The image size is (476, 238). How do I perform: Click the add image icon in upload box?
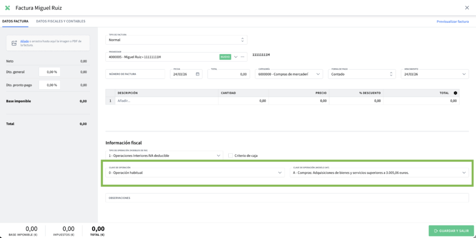(14, 43)
